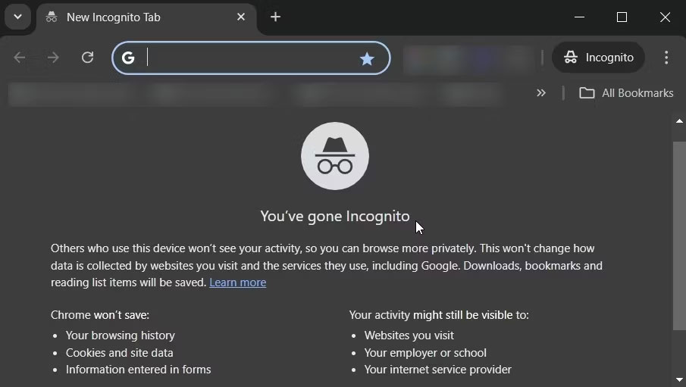Screen dimensions: 686x387
Task: Open the All Bookmarks folder
Action: tap(626, 92)
